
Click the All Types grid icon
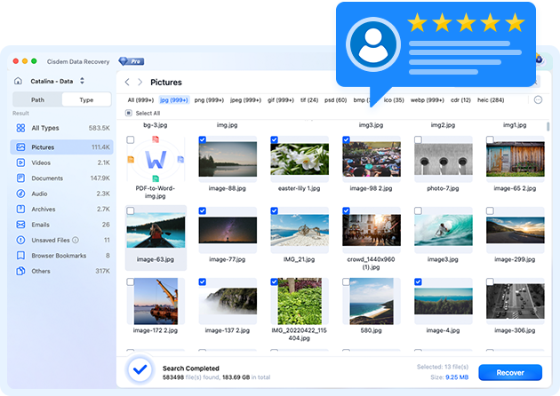click(x=20, y=128)
